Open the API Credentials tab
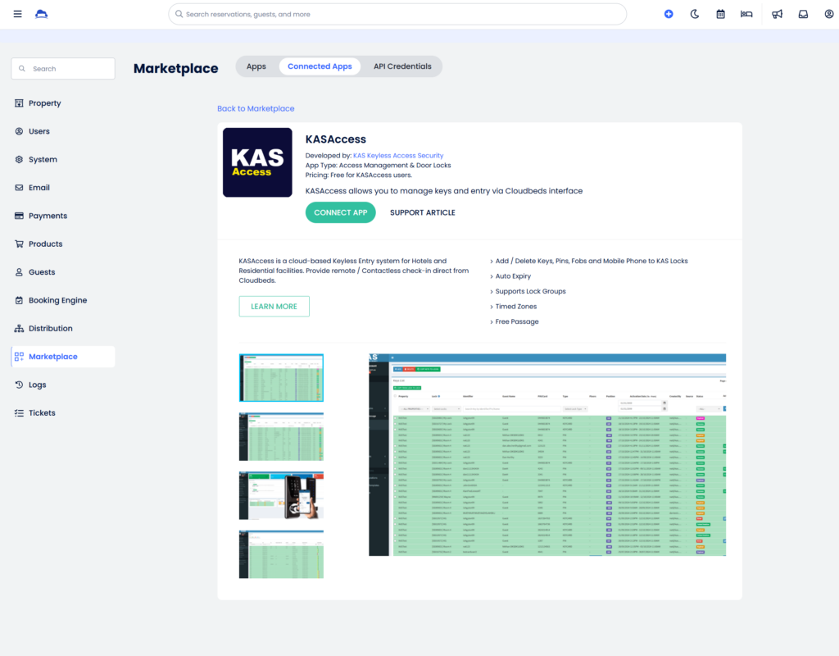This screenshot has width=839, height=656. click(402, 66)
